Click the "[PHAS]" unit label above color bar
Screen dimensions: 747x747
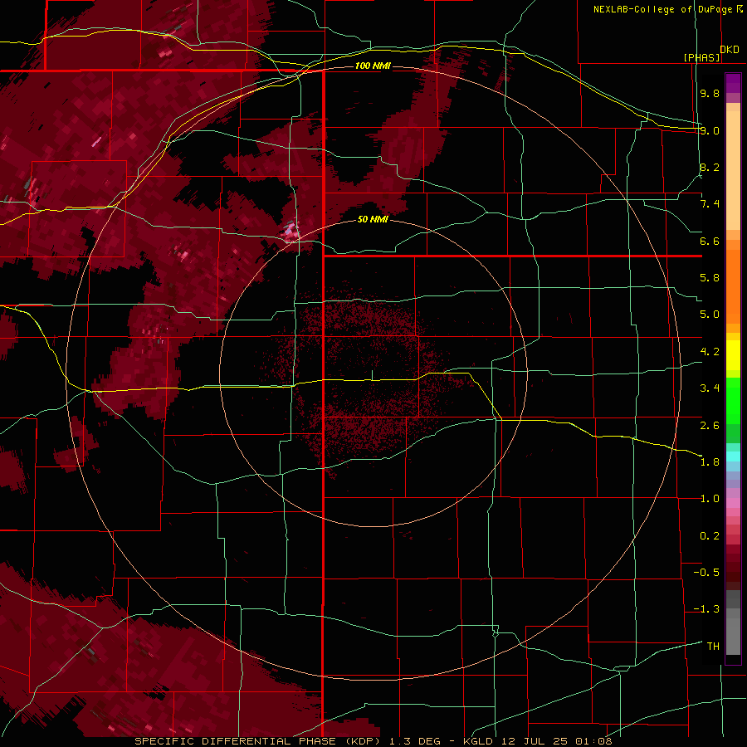pos(701,57)
